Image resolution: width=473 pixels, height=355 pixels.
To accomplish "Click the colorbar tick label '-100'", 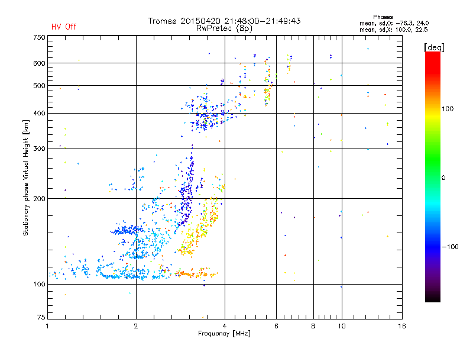I will (450, 247).
